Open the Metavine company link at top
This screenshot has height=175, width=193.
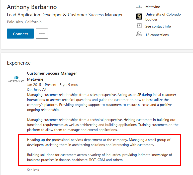click(152, 7)
